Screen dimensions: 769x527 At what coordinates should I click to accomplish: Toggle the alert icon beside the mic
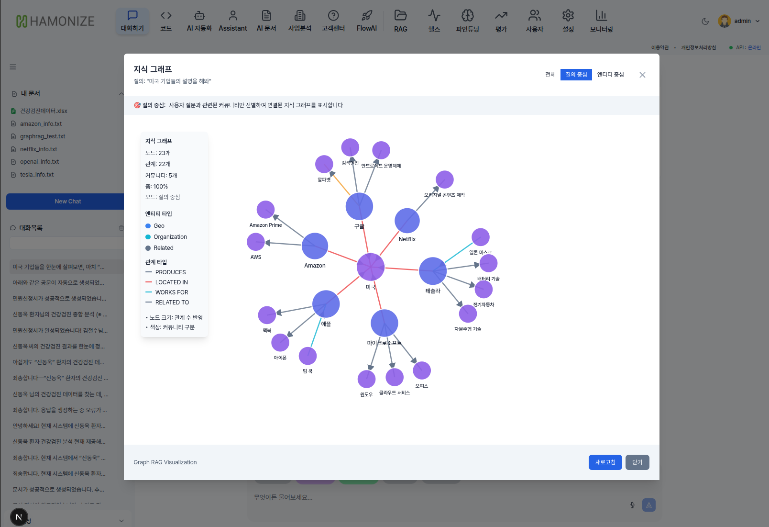pos(648,505)
